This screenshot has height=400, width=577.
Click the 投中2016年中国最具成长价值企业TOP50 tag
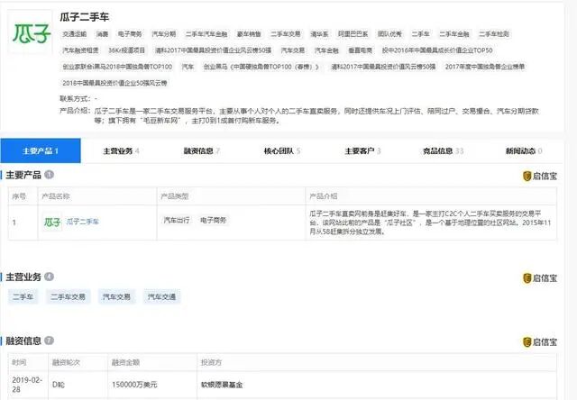437,50
